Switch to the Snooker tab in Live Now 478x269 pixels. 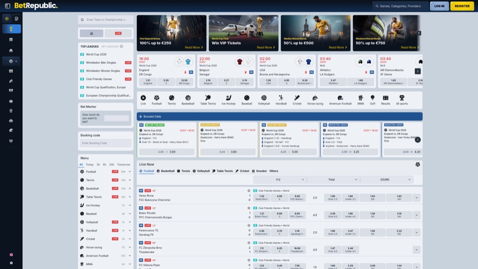pyautogui.click(x=260, y=171)
